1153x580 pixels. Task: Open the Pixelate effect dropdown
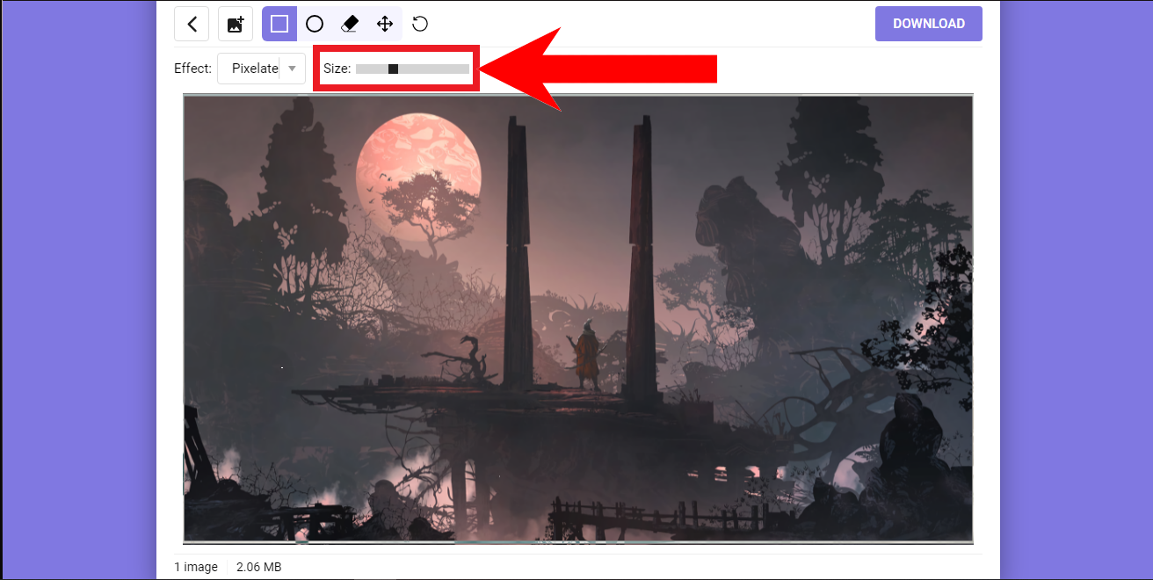pos(261,69)
